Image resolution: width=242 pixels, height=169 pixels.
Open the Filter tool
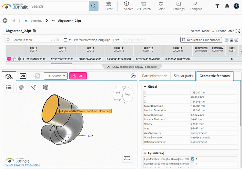tap(109, 6)
